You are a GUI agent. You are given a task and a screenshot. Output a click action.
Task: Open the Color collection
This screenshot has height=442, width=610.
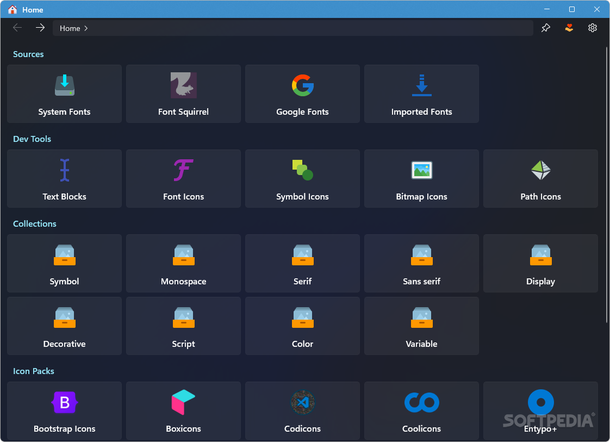302,326
